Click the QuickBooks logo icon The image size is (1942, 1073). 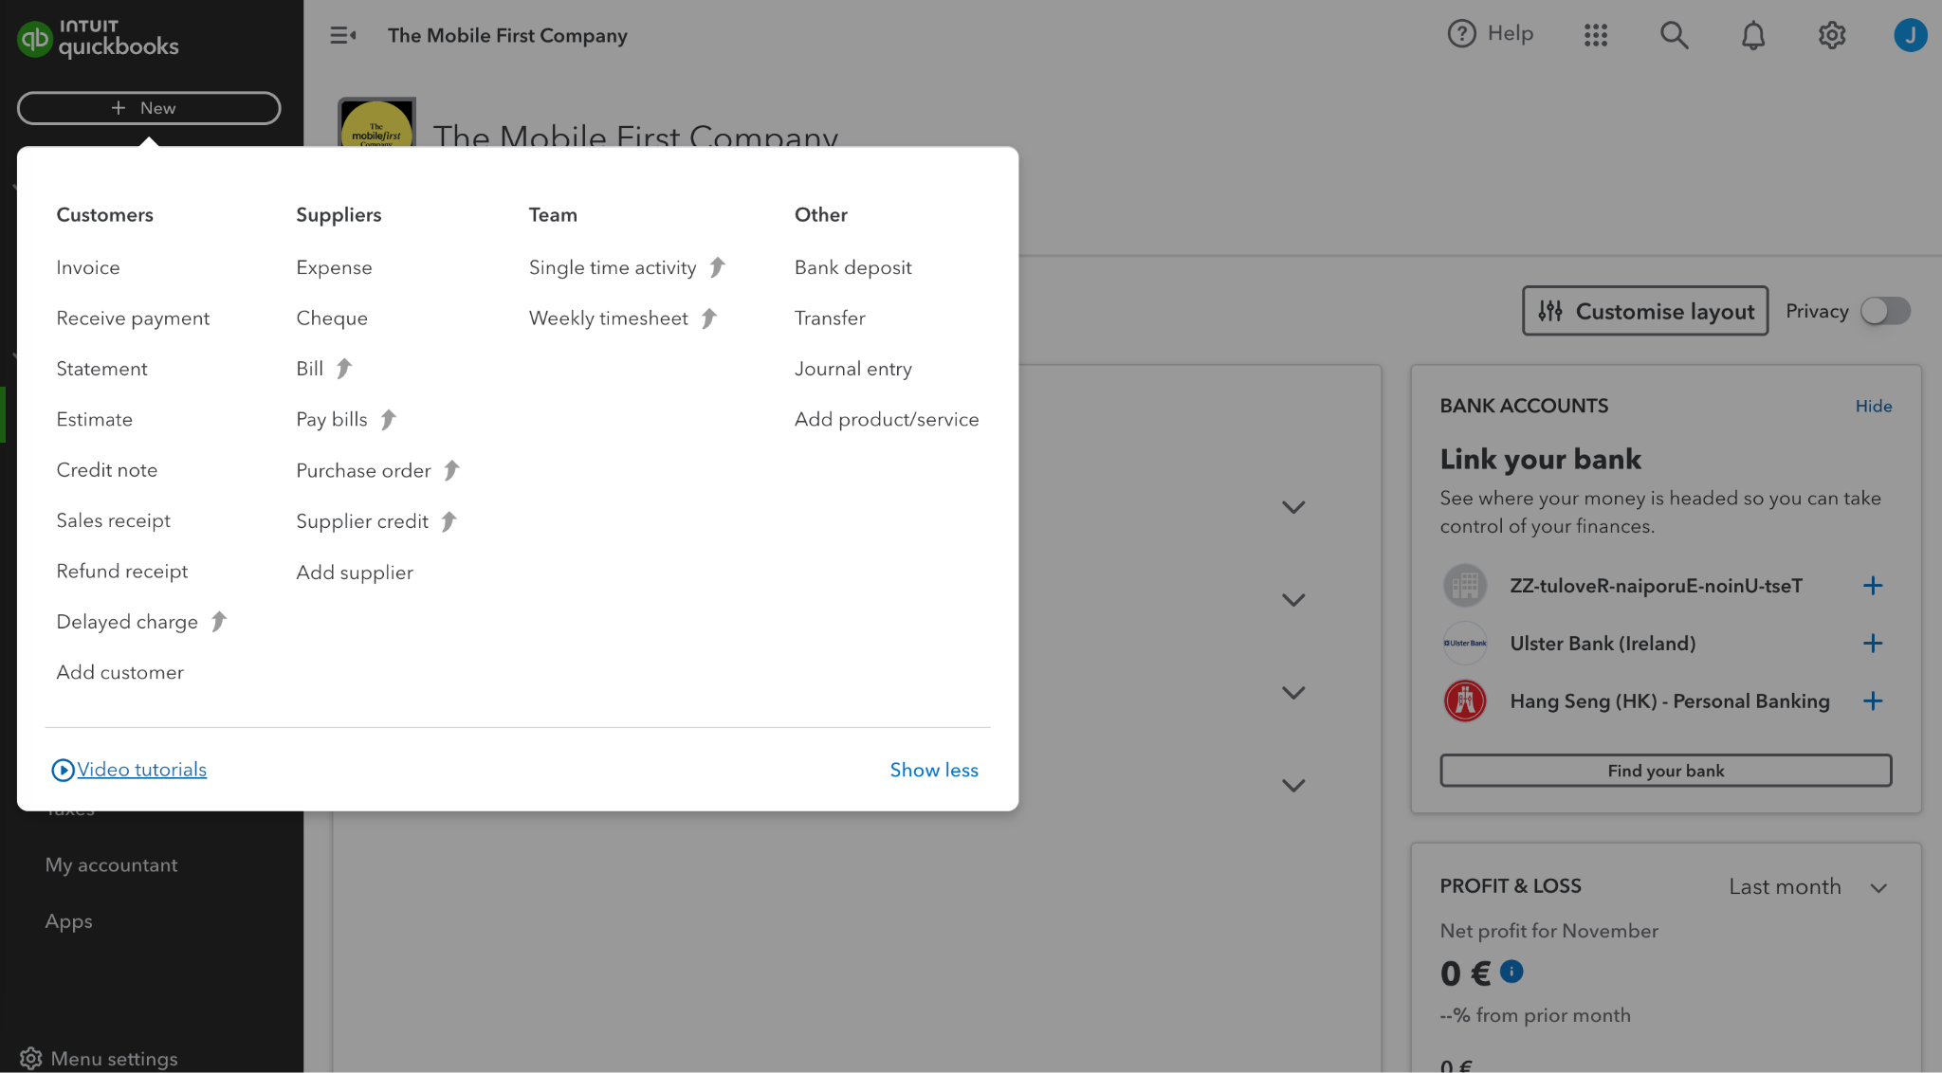click(34, 37)
